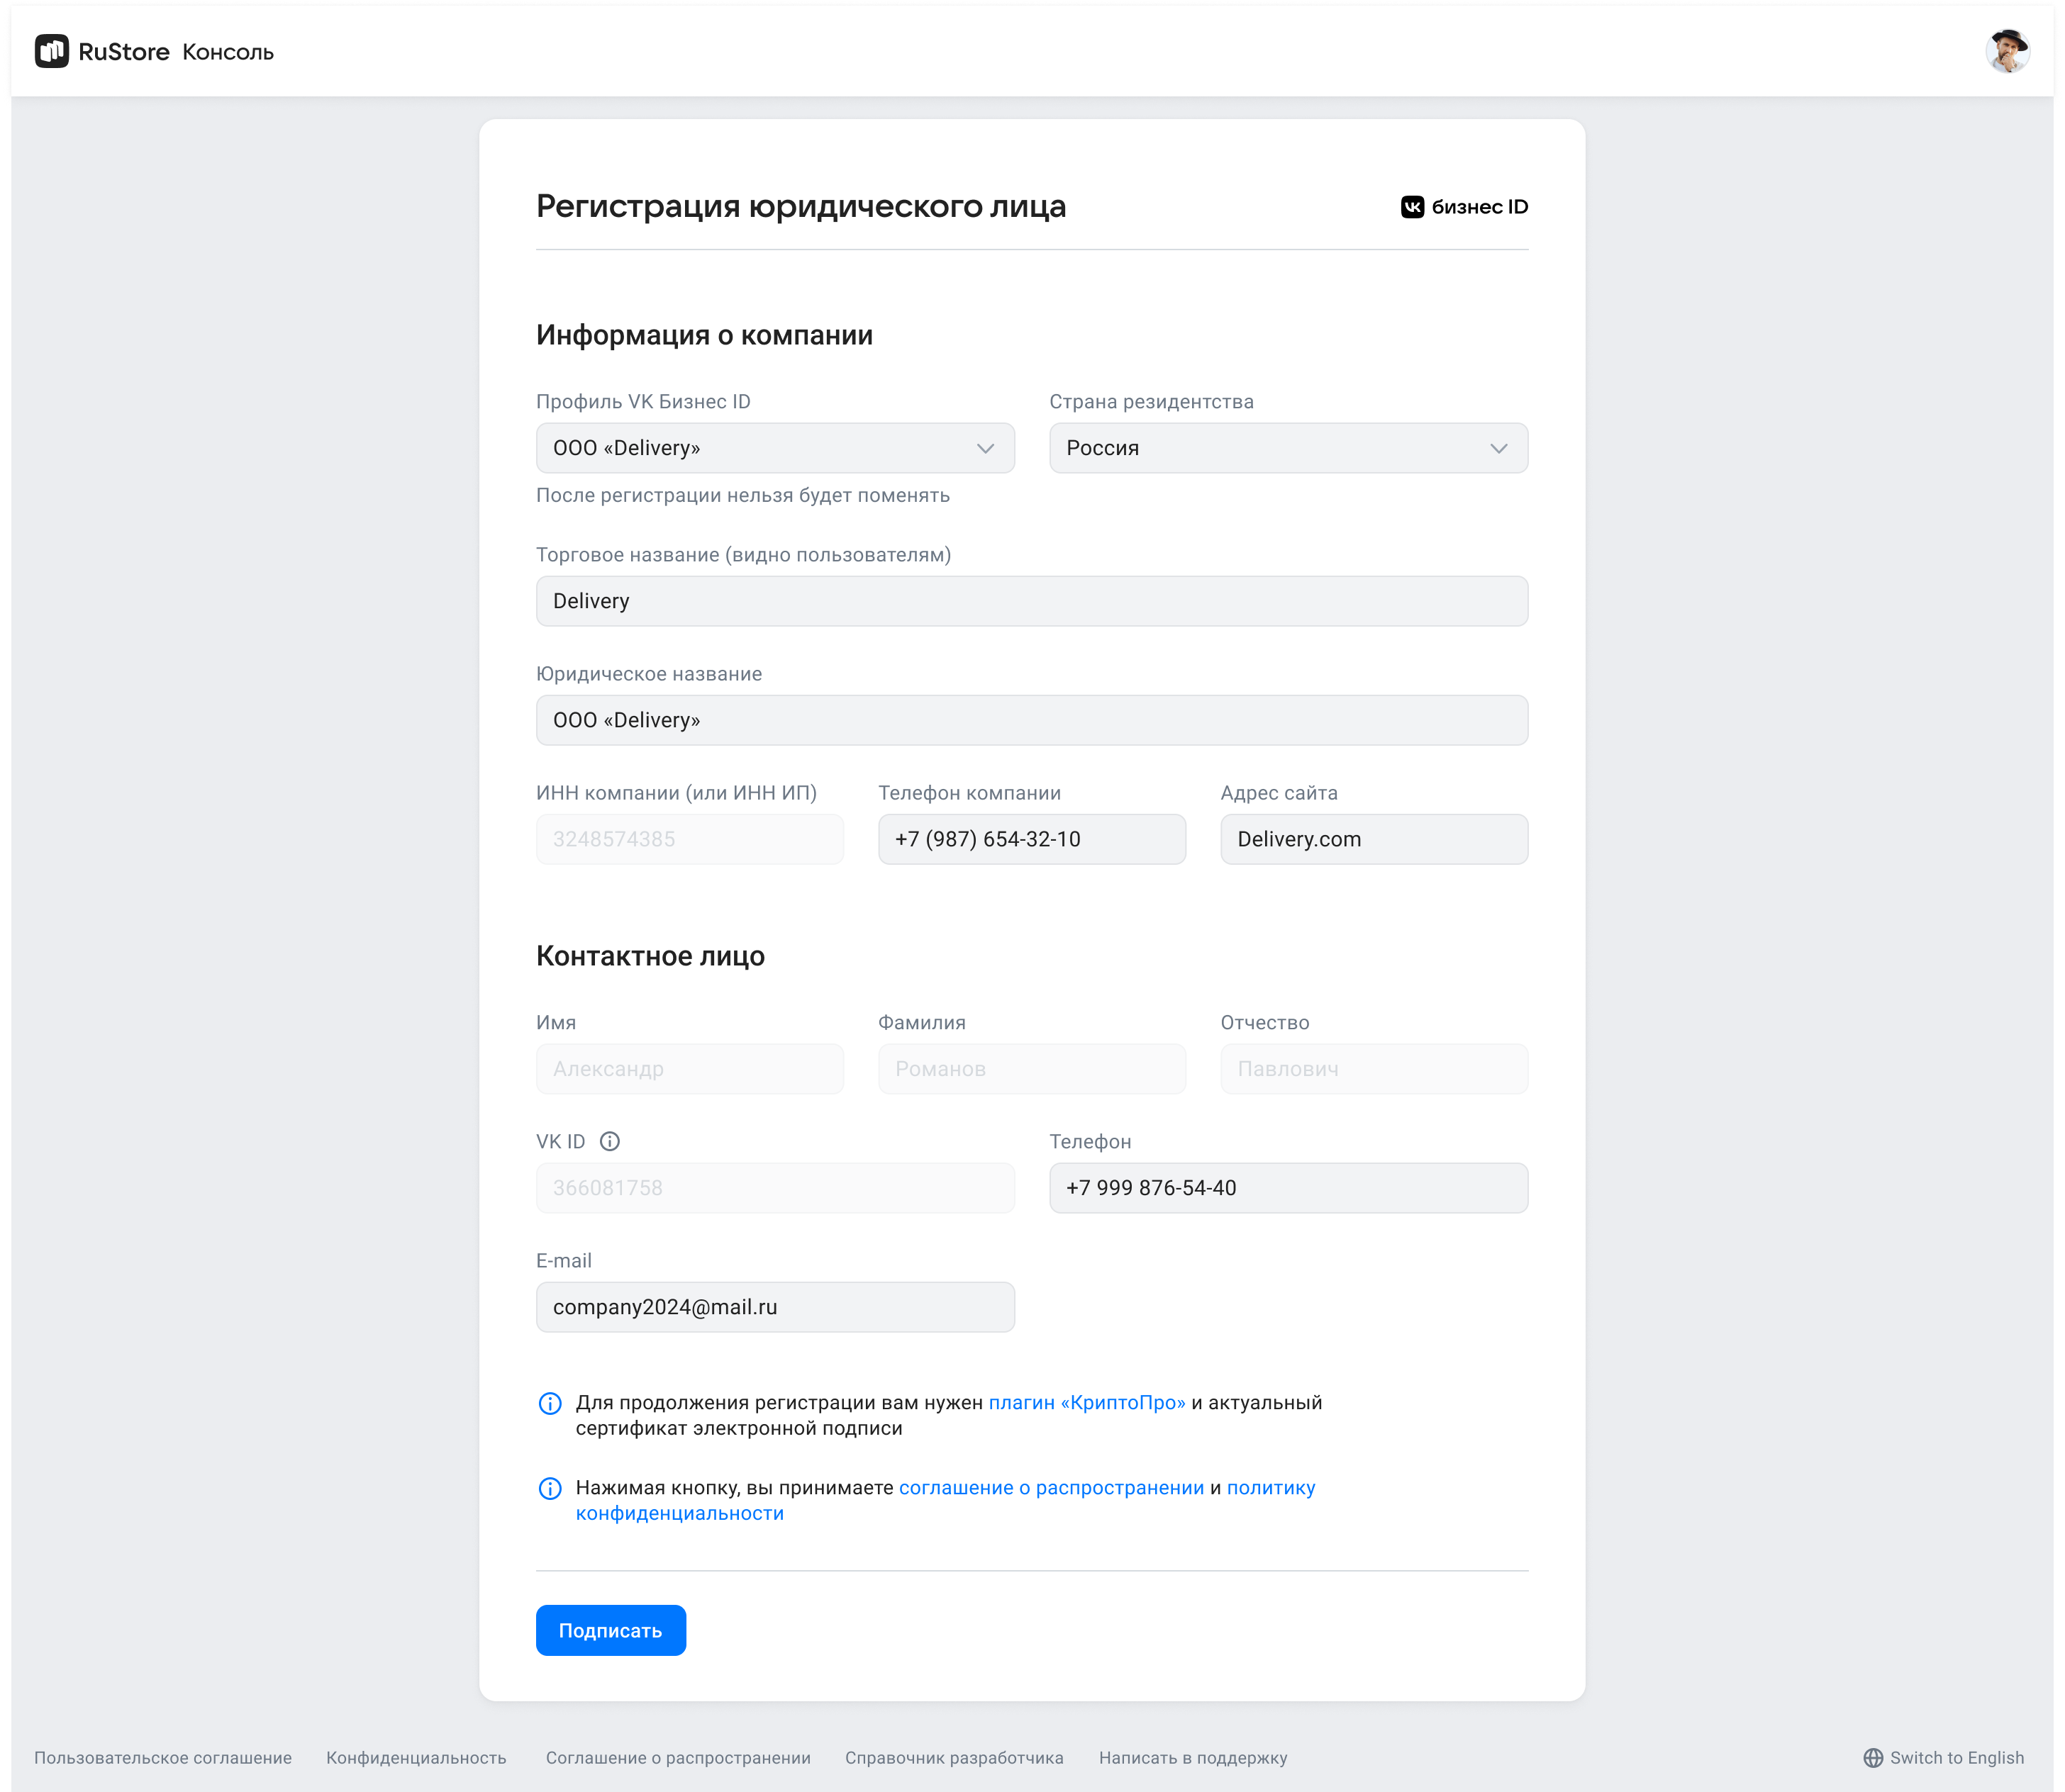Click the Информация о компании heading
Viewport: 2065px width, 1792px height.
(704, 335)
